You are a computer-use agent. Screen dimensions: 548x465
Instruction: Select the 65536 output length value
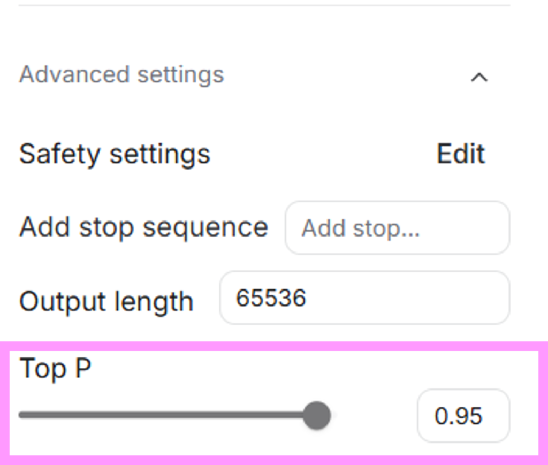[x=271, y=298]
